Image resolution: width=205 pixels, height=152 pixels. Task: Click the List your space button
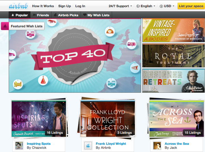[191, 6]
